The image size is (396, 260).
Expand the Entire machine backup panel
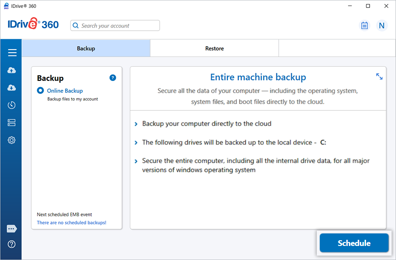pyautogui.click(x=379, y=76)
